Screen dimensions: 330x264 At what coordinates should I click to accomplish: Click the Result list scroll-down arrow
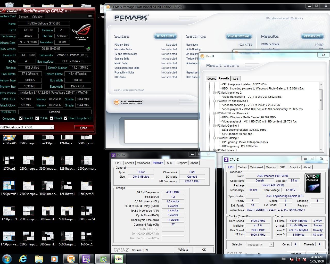pos(321,149)
